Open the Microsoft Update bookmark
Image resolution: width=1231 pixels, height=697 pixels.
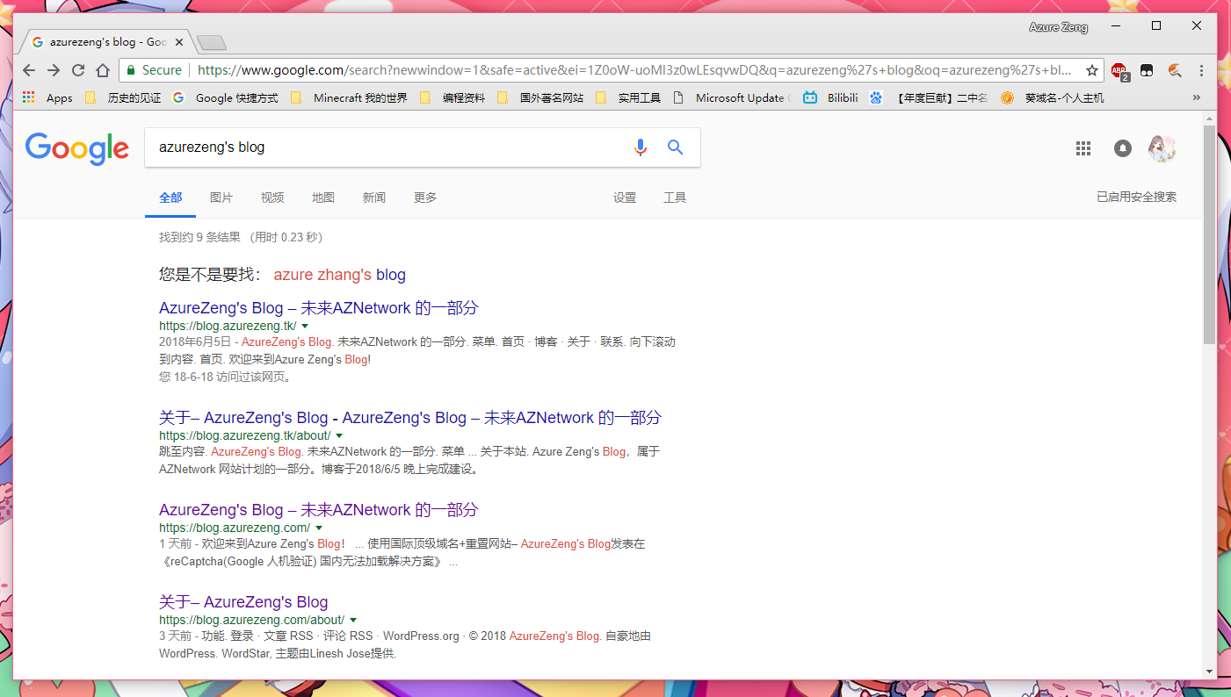click(x=732, y=97)
